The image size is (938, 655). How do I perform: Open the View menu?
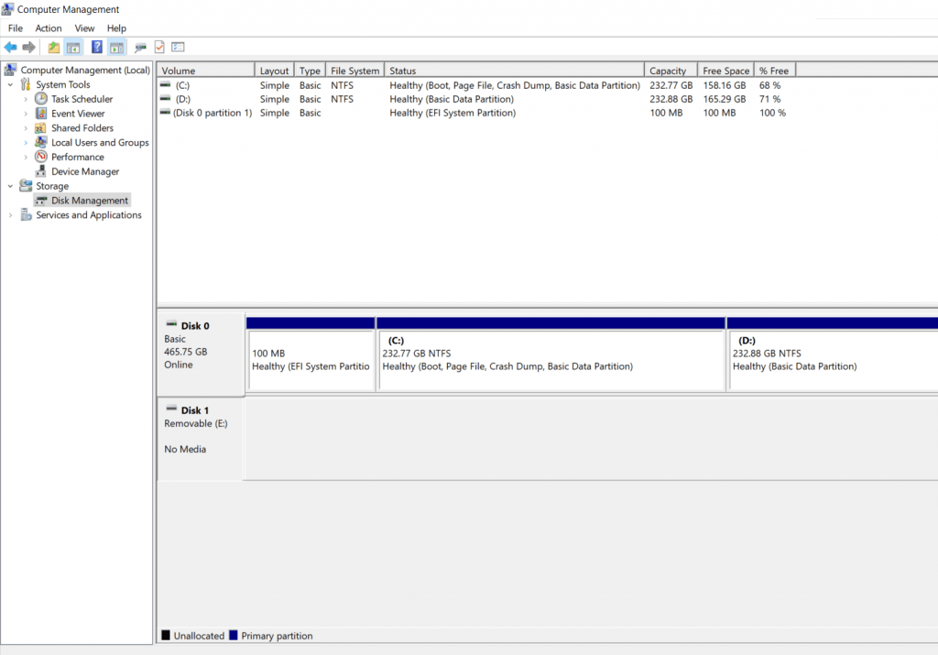coord(84,27)
